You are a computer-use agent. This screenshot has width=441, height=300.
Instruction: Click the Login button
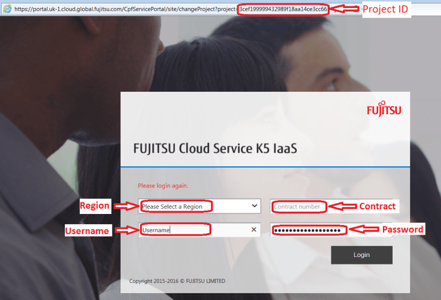pyautogui.click(x=362, y=255)
